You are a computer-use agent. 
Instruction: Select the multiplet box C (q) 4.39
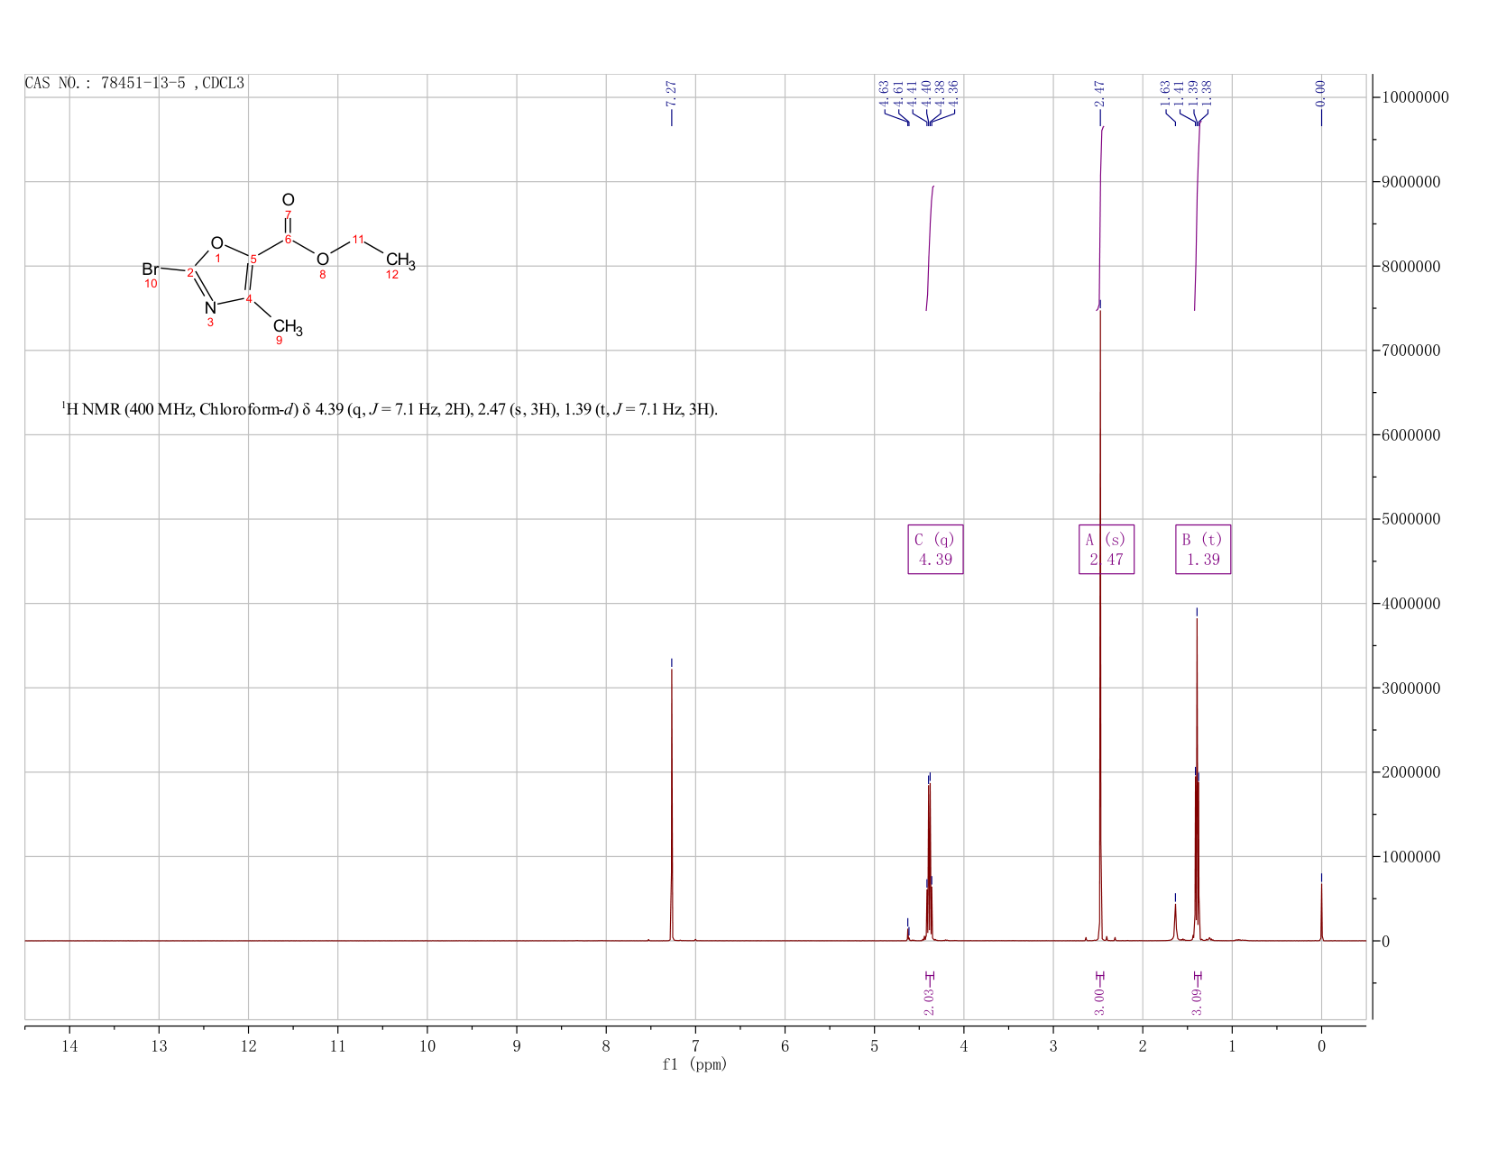point(935,549)
